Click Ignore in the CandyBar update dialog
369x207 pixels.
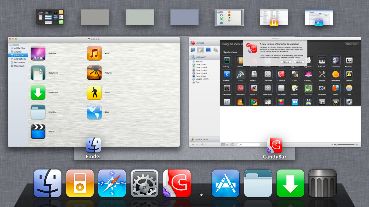pos(286,62)
